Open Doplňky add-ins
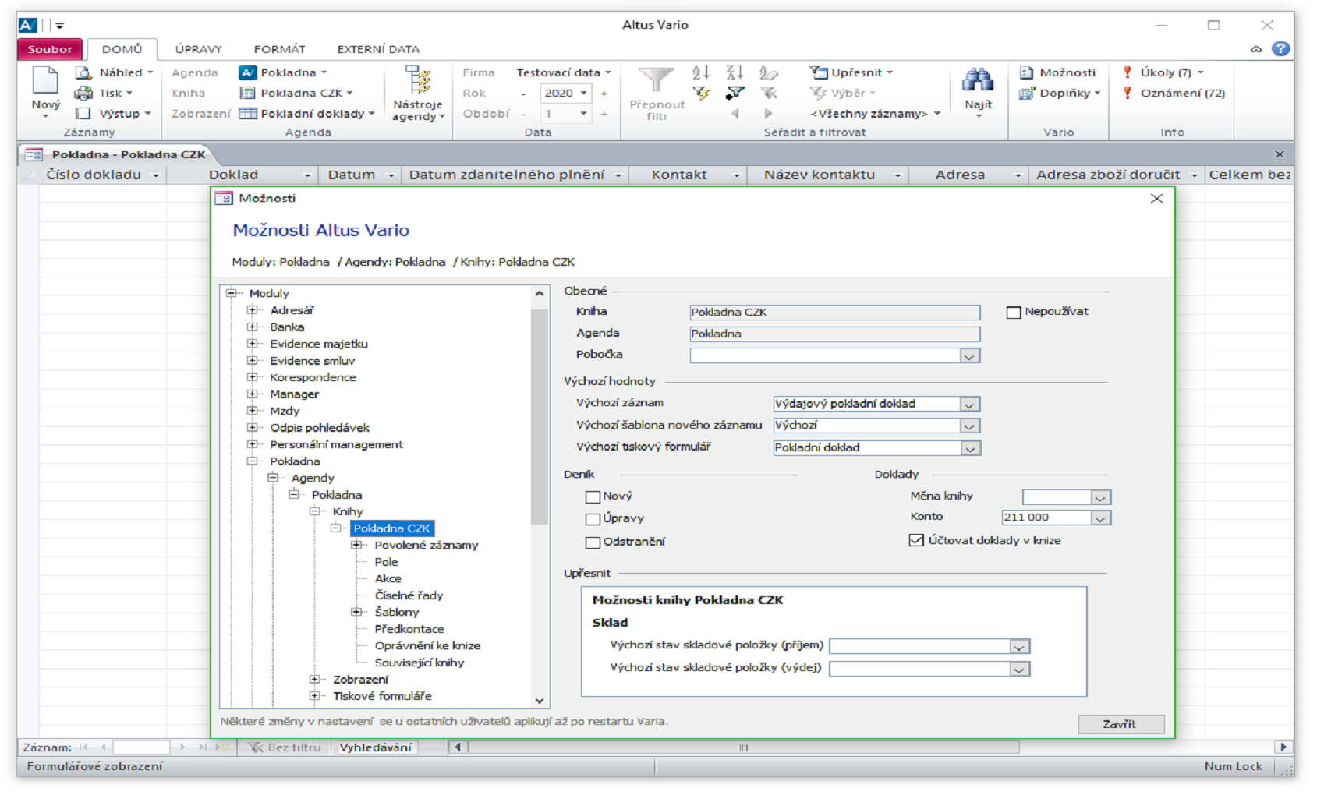The width and height of the screenshot is (1317, 795). point(1060,93)
